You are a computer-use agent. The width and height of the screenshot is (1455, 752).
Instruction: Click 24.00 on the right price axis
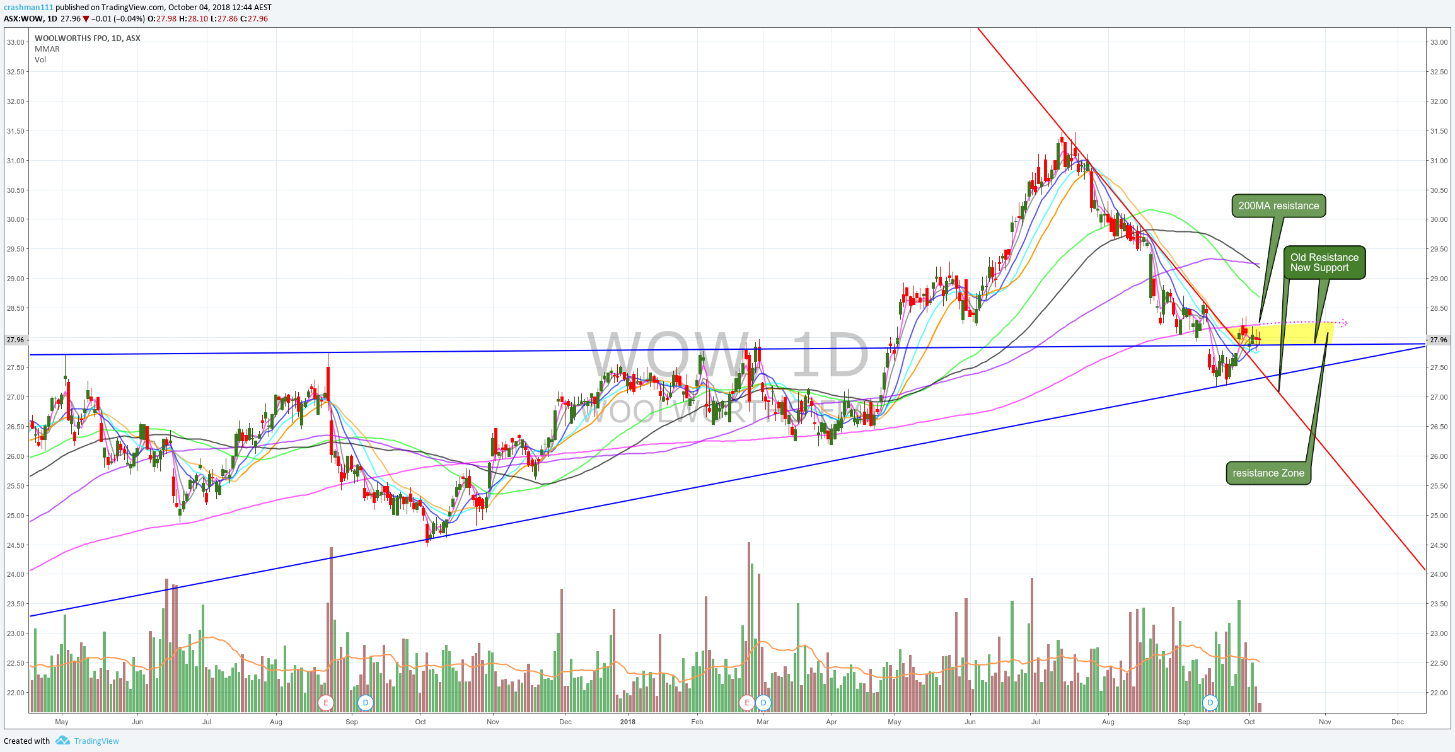pos(1439,574)
